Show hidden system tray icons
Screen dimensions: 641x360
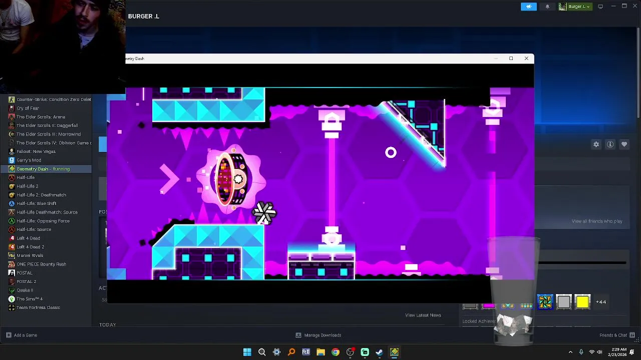tap(570, 352)
